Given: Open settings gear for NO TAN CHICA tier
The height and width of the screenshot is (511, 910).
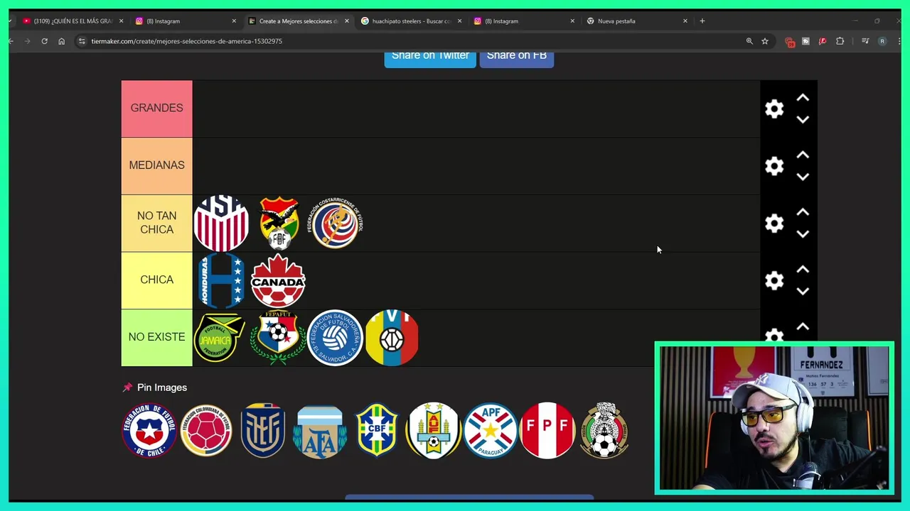Looking at the screenshot, I should coord(774,224).
